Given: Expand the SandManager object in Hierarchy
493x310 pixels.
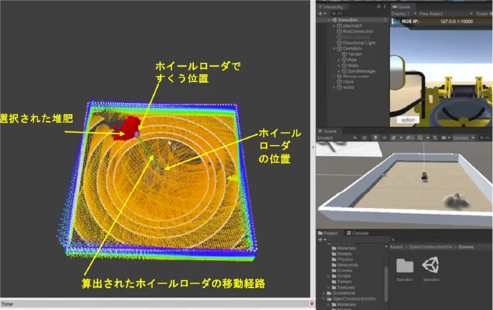Looking at the screenshot, I should click(340, 71).
